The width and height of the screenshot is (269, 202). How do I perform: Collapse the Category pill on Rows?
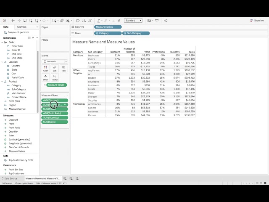tap(97, 33)
